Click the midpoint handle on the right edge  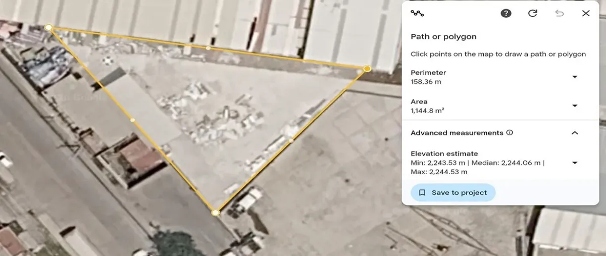[291, 140]
